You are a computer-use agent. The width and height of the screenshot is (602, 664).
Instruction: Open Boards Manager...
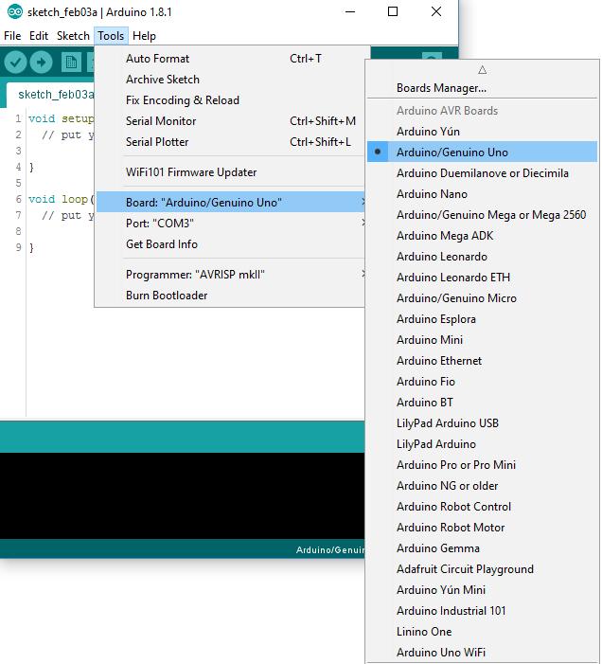(482, 88)
